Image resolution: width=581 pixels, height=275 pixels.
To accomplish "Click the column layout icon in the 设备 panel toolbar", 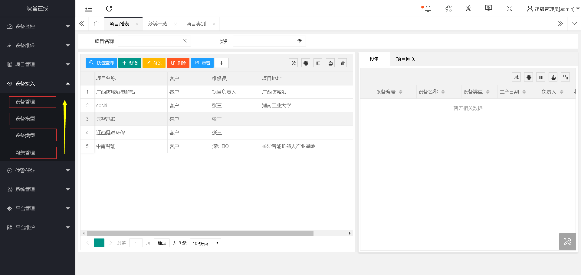I will click(x=566, y=77).
